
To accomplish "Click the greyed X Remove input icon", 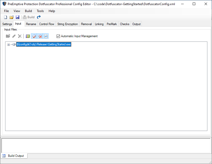I will (20, 36).
